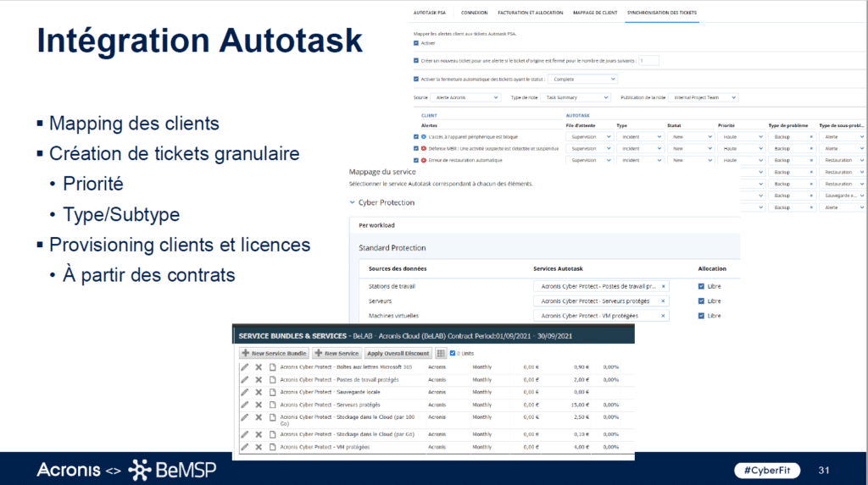
Task: Toggle the Activer checkbox
Action: (416, 43)
